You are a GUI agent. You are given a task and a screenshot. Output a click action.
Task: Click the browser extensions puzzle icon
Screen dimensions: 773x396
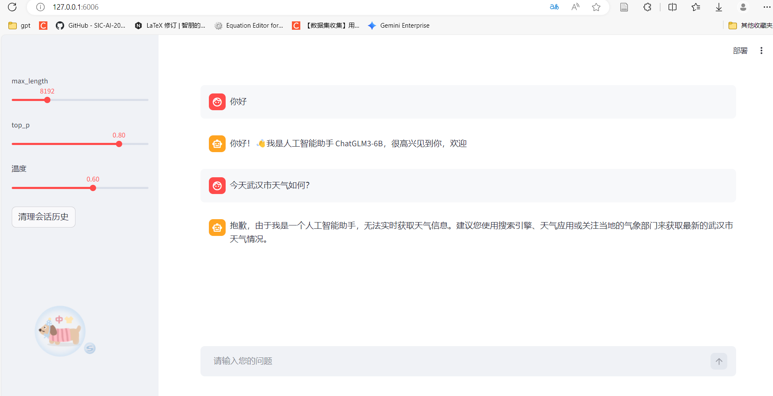point(647,7)
